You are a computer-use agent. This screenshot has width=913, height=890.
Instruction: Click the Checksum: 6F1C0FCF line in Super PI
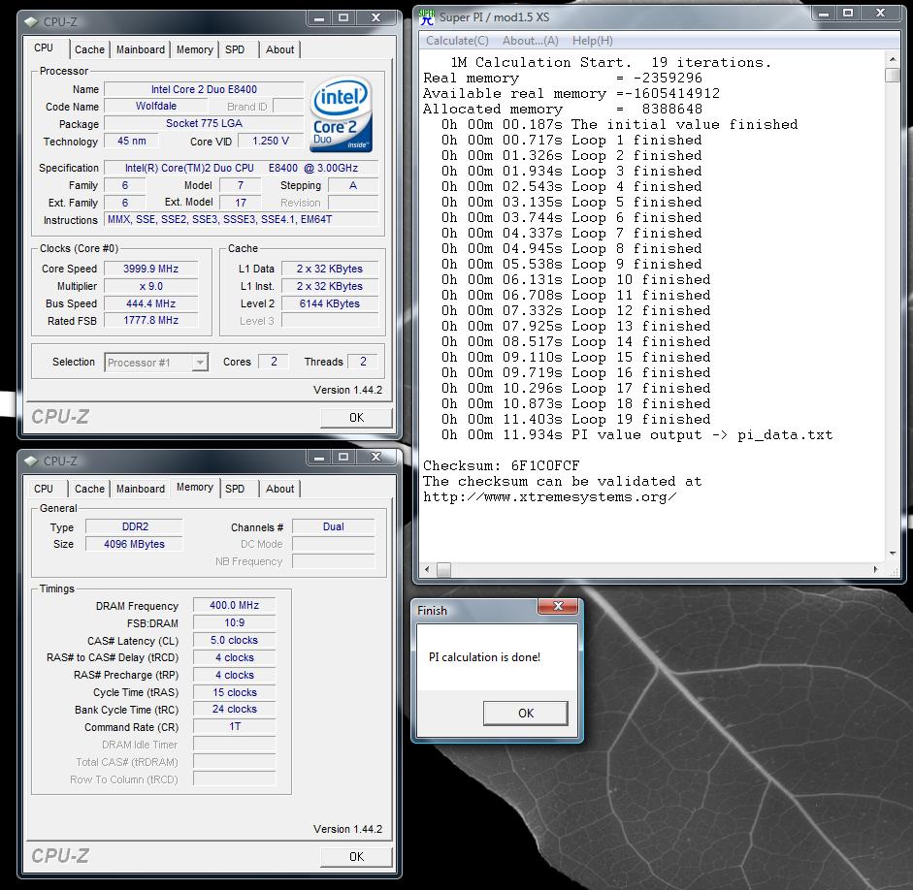[502, 466]
